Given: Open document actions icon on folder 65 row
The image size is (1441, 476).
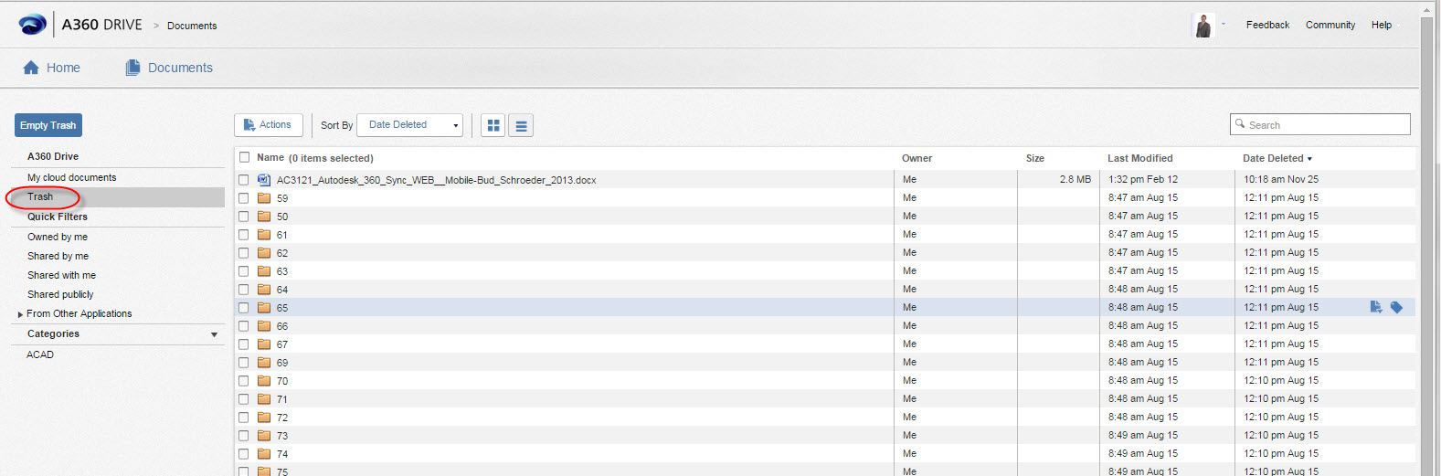Looking at the screenshot, I should pyautogui.click(x=1376, y=308).
